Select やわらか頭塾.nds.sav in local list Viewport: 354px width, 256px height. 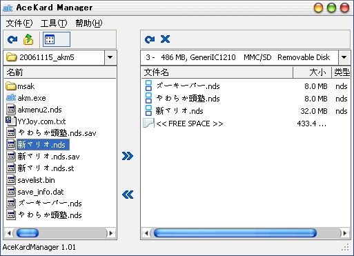57,133
